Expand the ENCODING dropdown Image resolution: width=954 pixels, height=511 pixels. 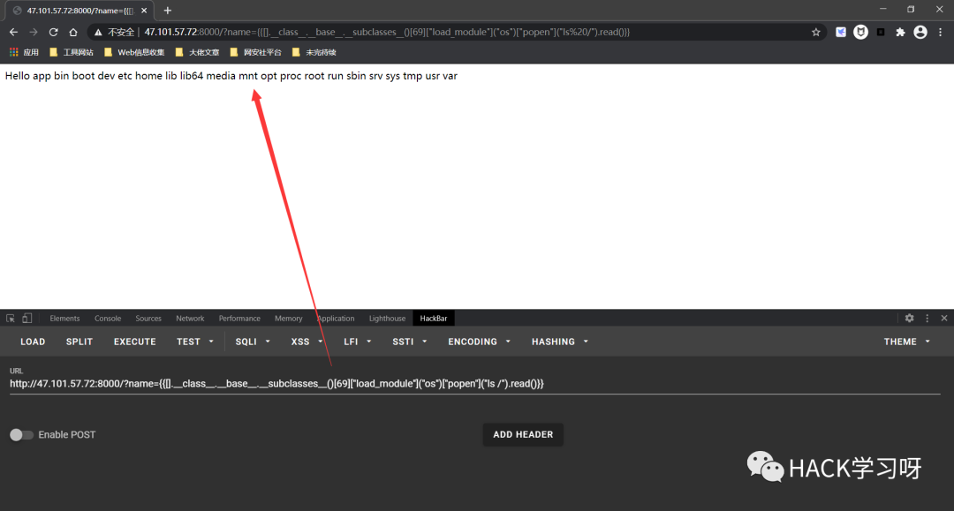coord(479,342)
